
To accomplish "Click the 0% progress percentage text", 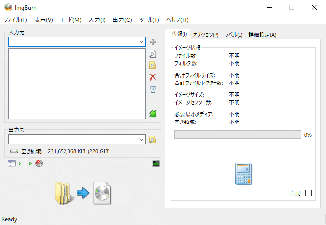I will point(308,135).
